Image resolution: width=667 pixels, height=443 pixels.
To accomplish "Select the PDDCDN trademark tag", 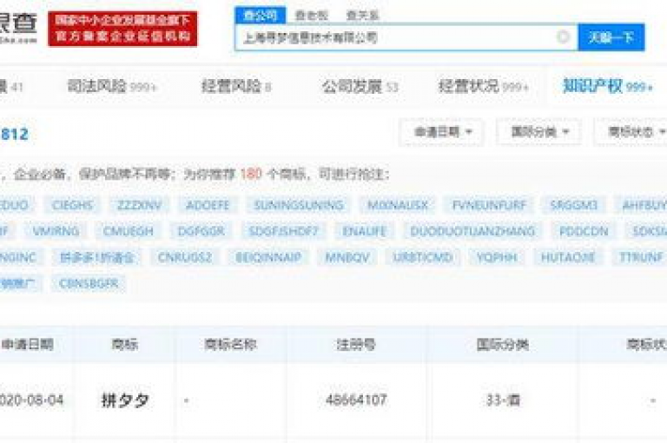I will tap(584, 231).
